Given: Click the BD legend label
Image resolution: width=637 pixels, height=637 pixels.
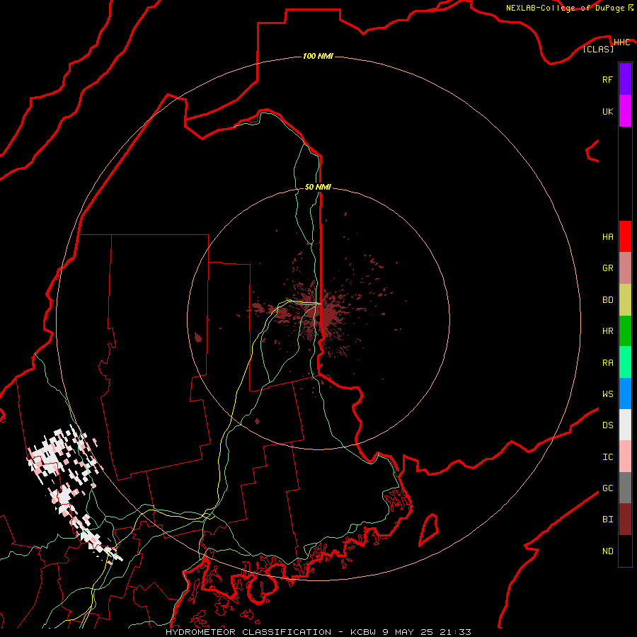Looking at the screenshot, I should [607, 300].
